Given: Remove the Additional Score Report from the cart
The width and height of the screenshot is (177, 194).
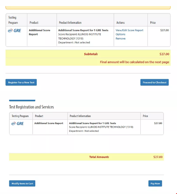Looking at the screenshot, I should click(x=121, y=38).
